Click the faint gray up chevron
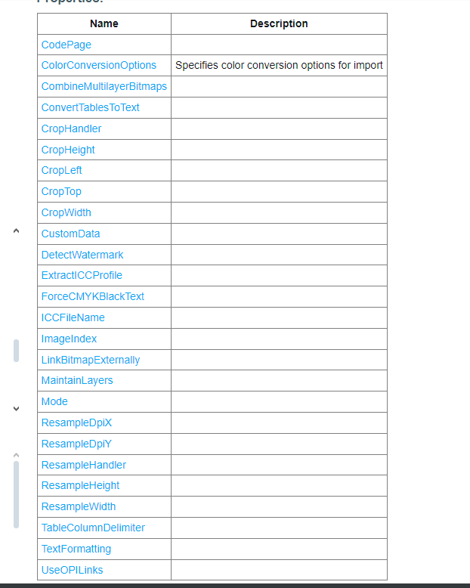This screenshot has height=588, width=470. point(16,455)
